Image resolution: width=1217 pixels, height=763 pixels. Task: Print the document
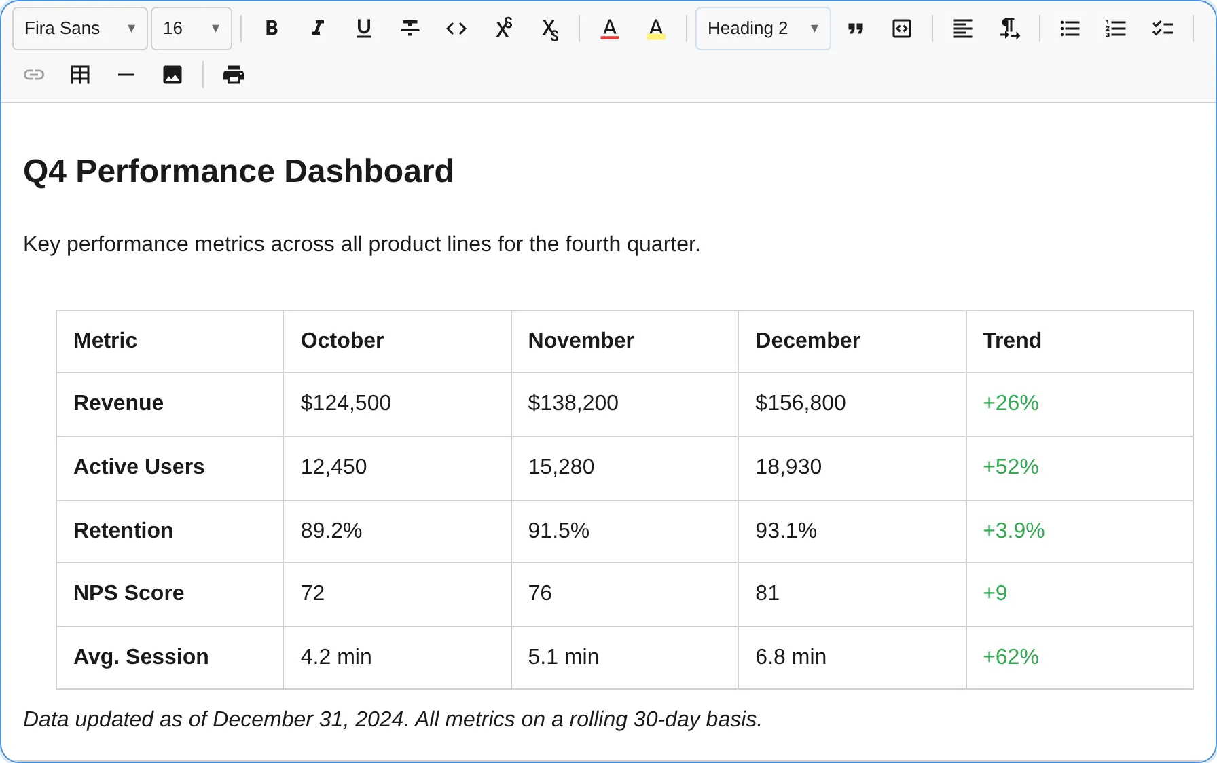(x=234, y=75)
